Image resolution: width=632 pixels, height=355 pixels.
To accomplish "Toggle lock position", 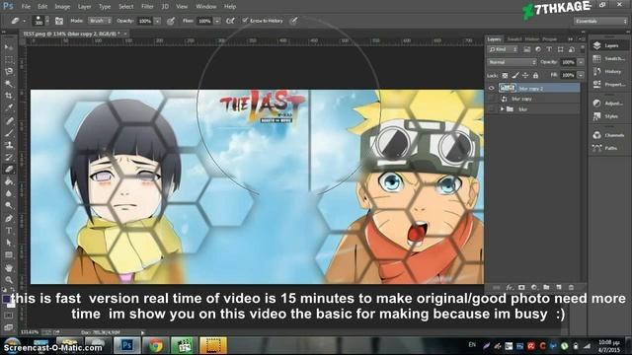I will (x=525, y=75).
